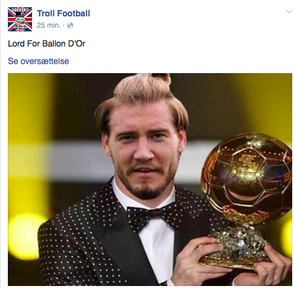Open the 25 min. timestamp permalink

48,25
